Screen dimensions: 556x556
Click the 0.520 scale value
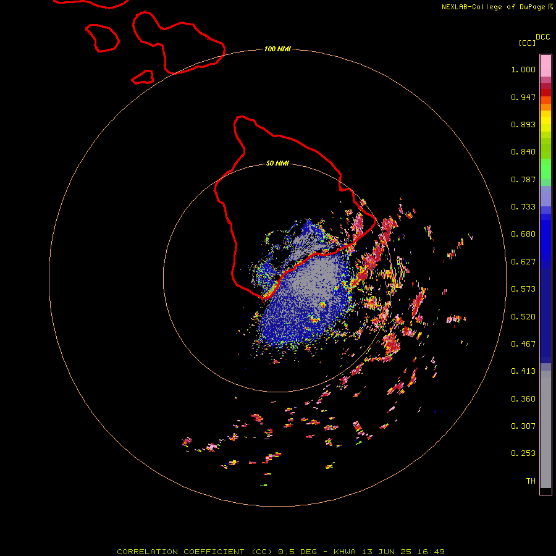(523, 317)
